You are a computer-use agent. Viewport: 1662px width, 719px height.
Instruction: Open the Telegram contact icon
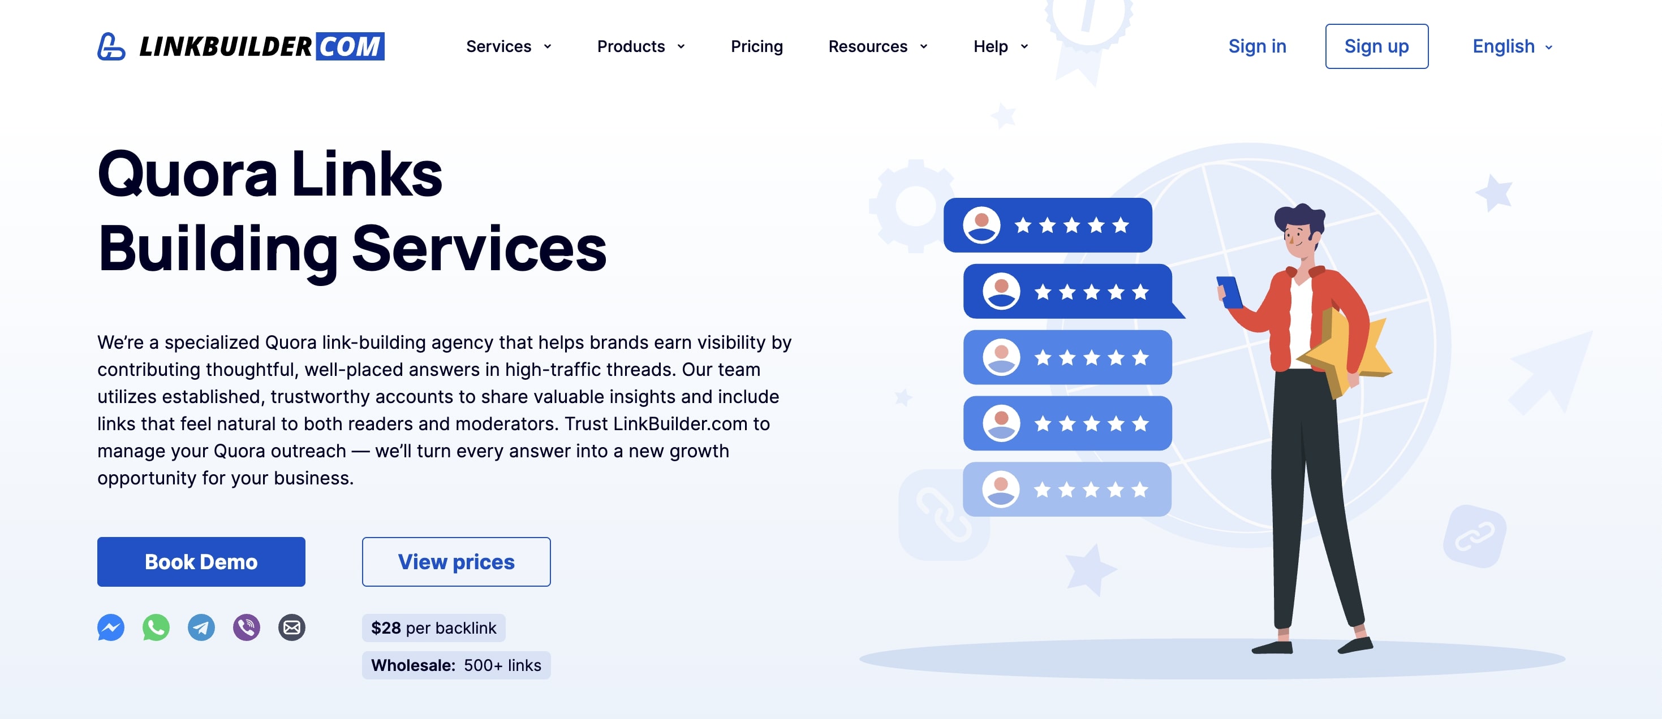click(201, 627)
